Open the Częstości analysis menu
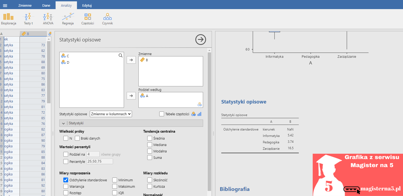The width and height of the screenshot is (403, 196). [88, 19]
